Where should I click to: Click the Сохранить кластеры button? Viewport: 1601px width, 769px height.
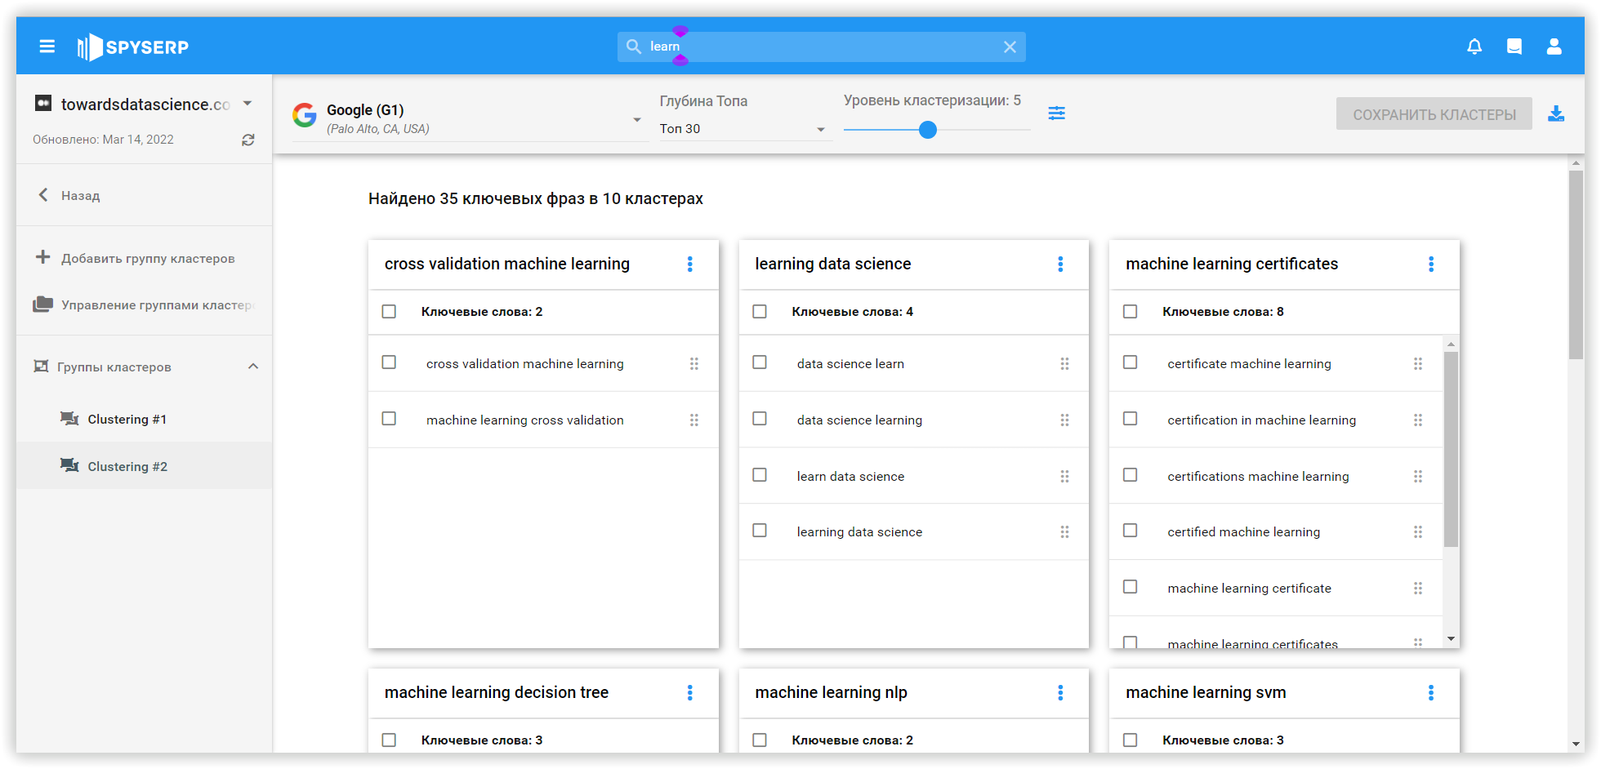(1434, 114)
